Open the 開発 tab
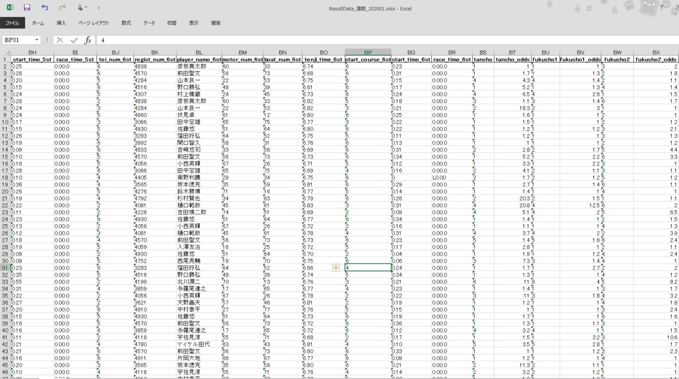679x379 pixels. pyautogui.click(x=216, y=23)
